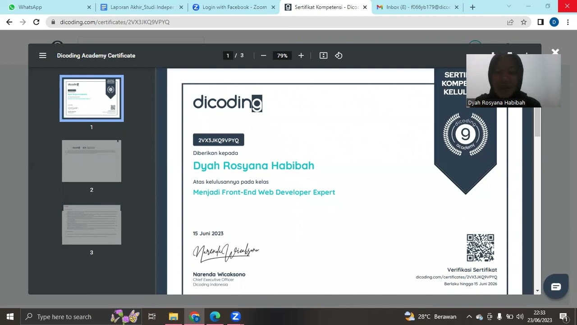Open Microsoft Edge from the taskbar

coord(215,316)
